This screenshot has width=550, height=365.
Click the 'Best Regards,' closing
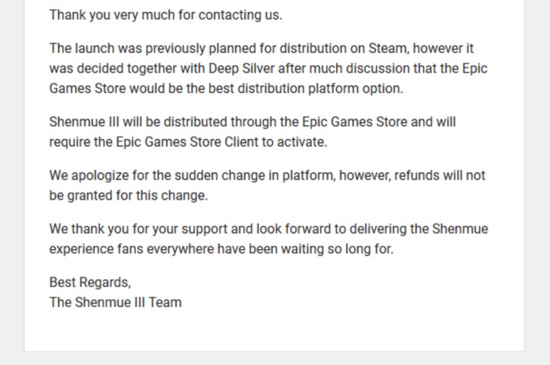90,282
